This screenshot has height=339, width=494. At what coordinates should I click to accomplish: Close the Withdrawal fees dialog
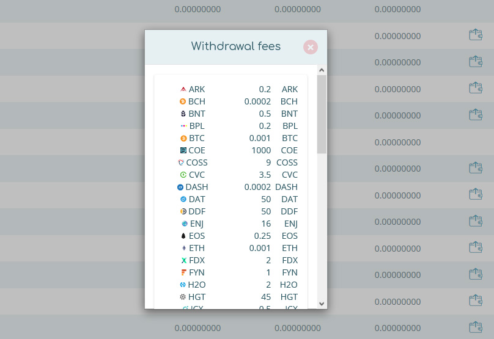click(311, 47)
